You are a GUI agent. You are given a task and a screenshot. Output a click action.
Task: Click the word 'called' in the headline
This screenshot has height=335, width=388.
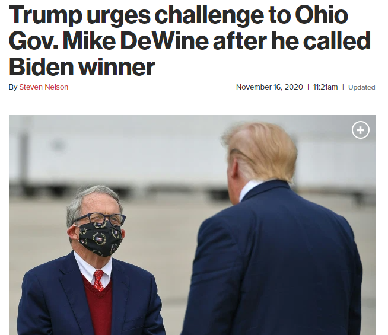337,41
